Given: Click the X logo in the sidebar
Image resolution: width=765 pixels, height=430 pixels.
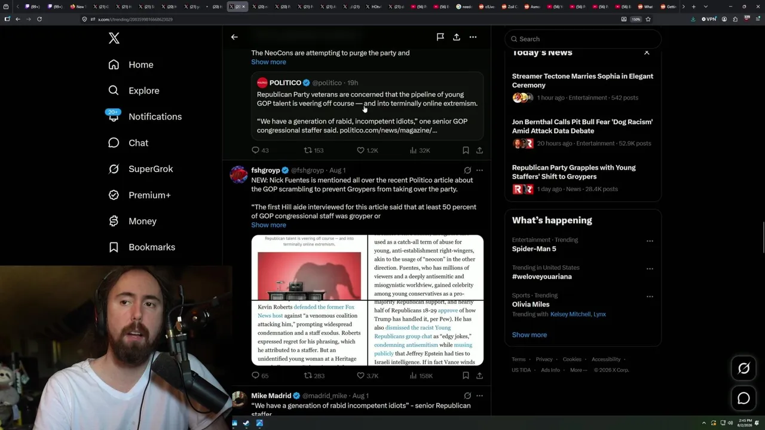Looking at the screenshot, I should tap(114, 38).
